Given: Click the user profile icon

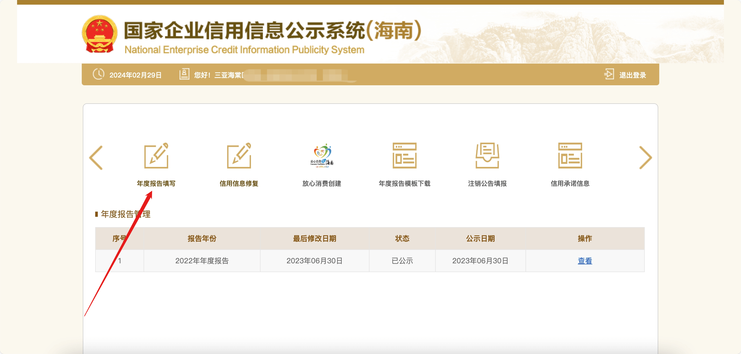Looking at the screenshot, I should [184, 74].
